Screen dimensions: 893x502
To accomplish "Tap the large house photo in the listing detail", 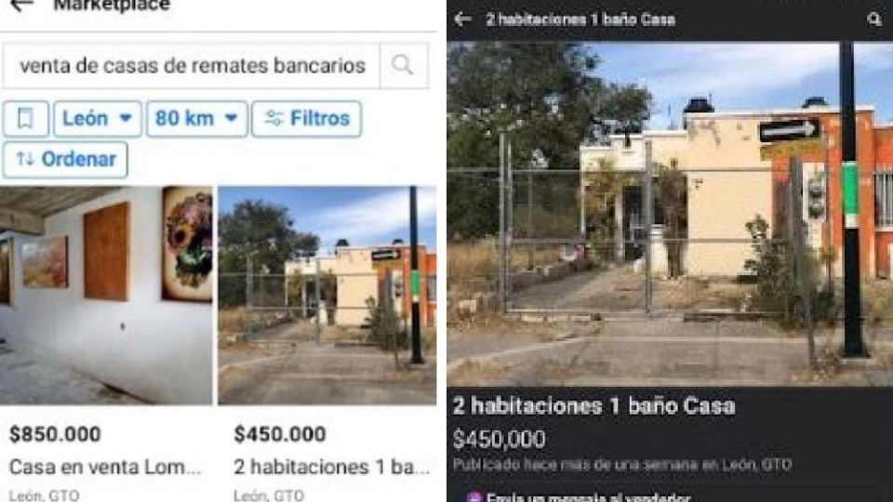I will tap(670, 214).
